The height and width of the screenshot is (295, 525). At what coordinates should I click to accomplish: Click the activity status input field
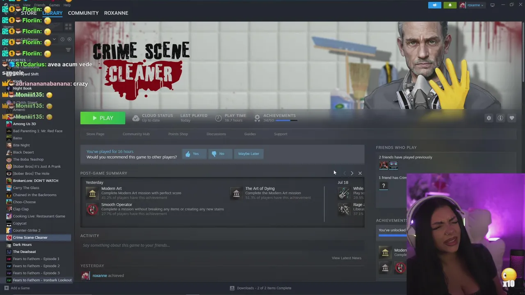point(222,245)
